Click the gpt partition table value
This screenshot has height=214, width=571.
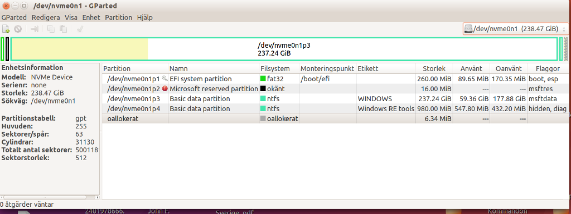[x=81, y=118]
